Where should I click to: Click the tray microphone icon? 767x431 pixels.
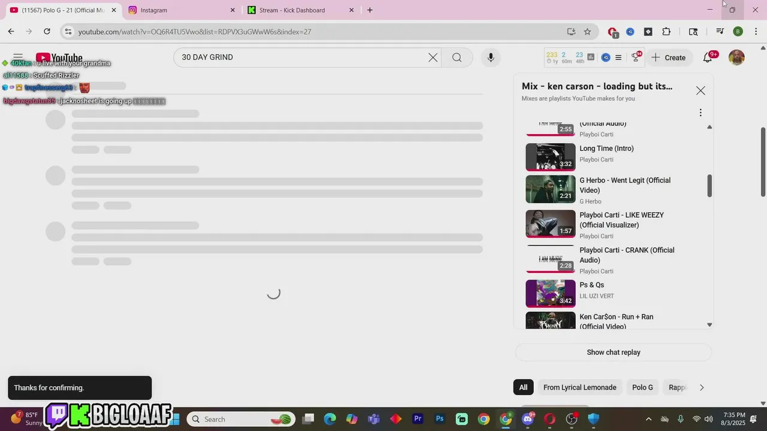680,419
